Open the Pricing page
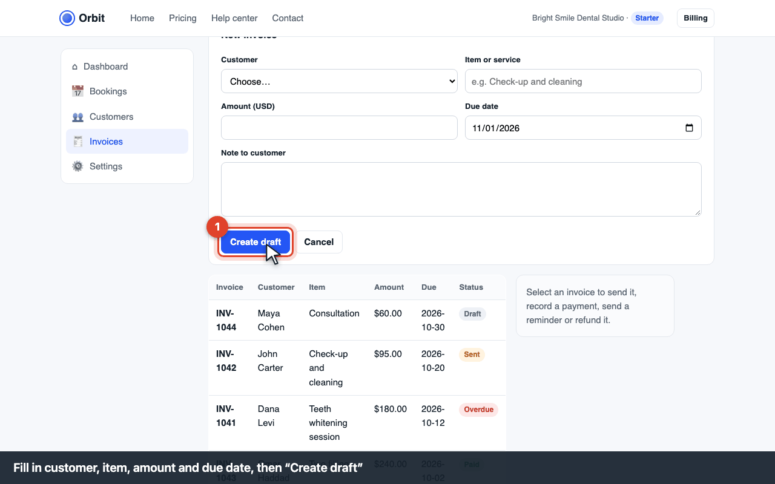Viewport: 775px width, 484px height. (183, 18)
